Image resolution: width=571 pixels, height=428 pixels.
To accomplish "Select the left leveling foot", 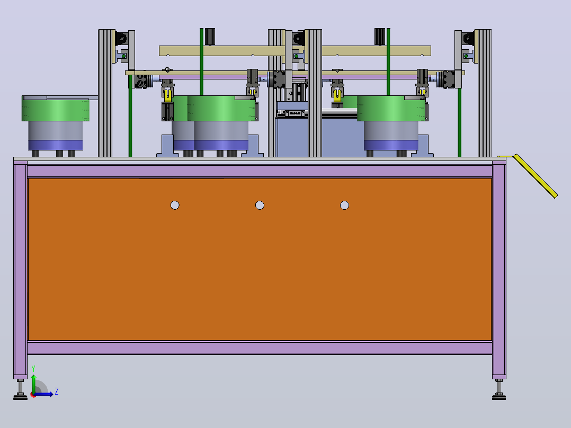I will (x=20, y=389).
